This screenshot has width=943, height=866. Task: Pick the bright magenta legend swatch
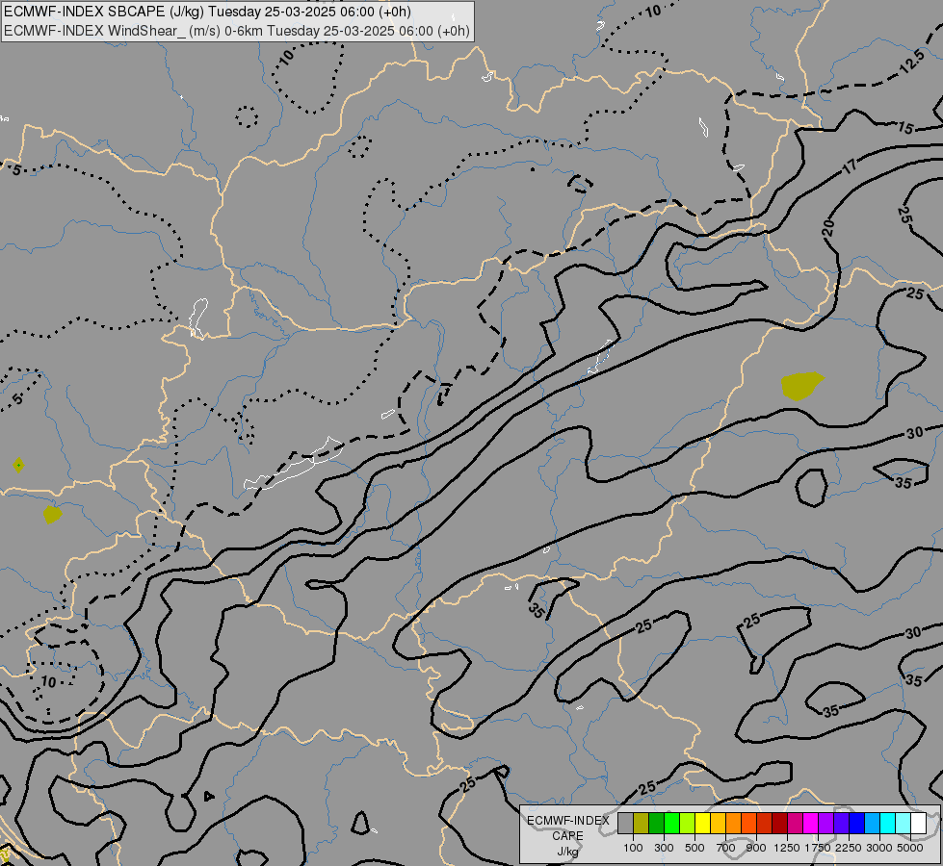tap(811, 824)
